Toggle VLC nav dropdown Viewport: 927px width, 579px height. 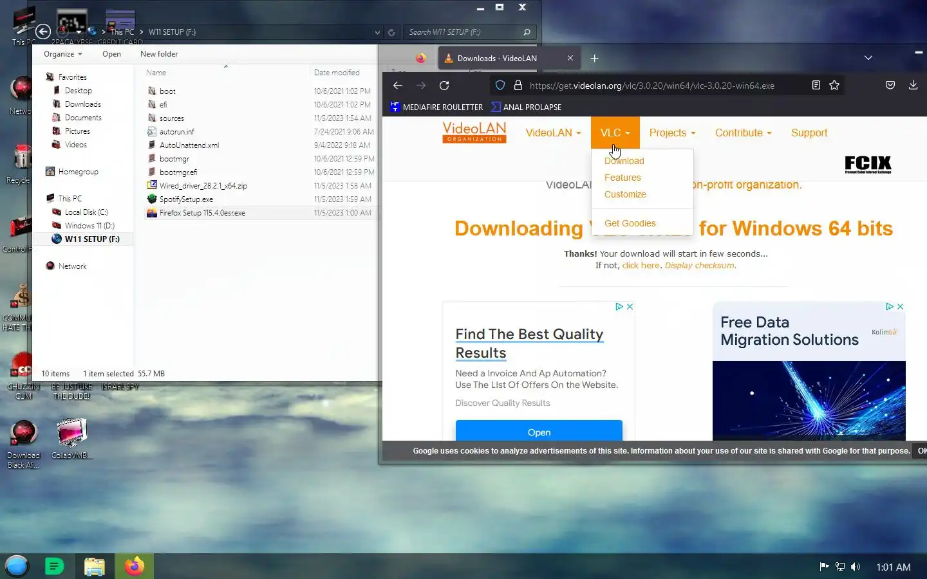(615, 133)
